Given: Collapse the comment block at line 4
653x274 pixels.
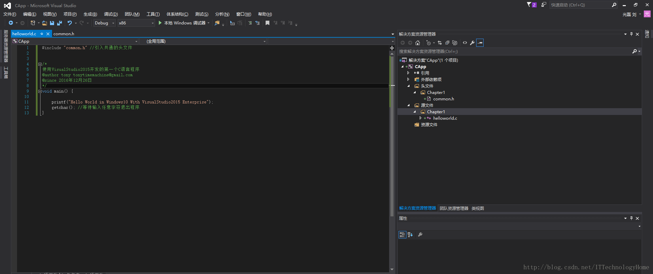Looking at the screenshot, I should [x=40, y=64].
